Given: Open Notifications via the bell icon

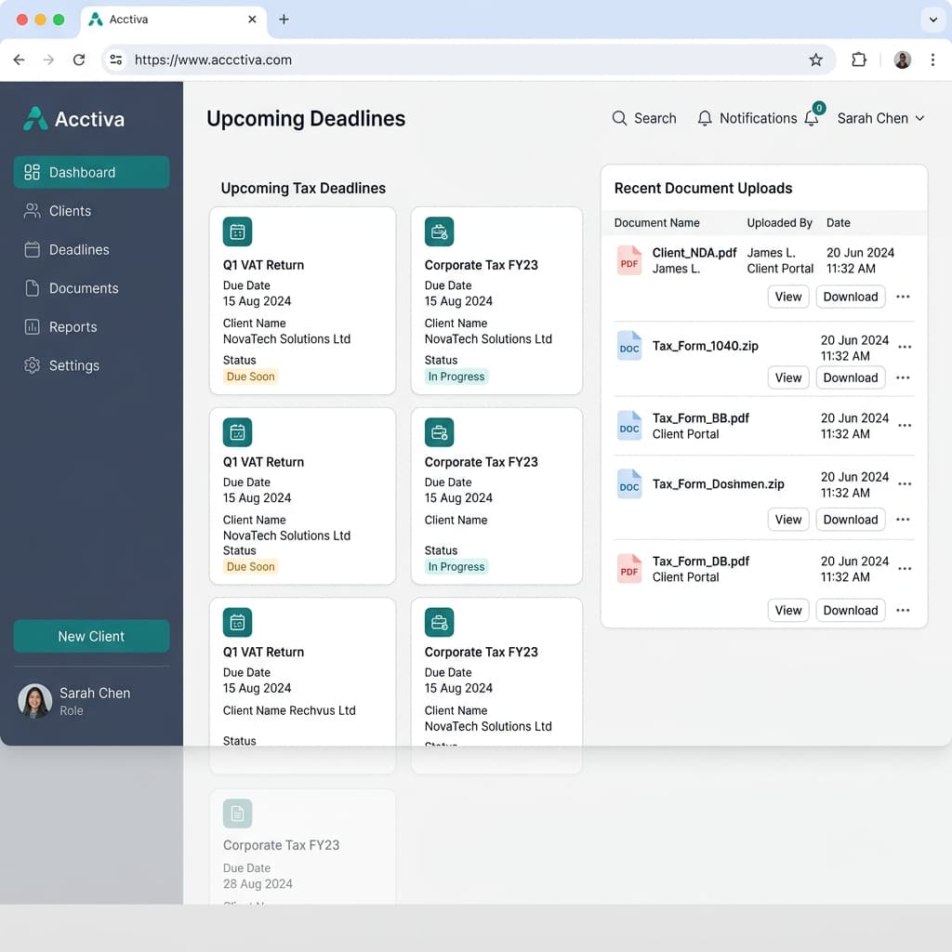Looking at the screenshot, I should 705,118.
